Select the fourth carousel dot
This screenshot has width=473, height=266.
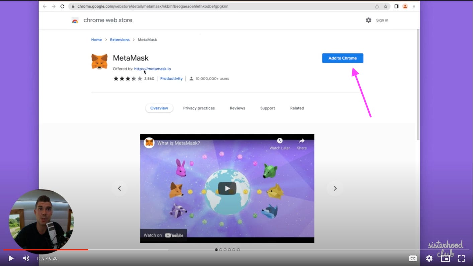[x=229, y=250]
